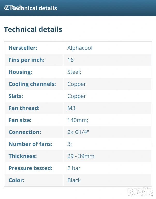Click the Fan thread value M3
The height and width of the screenshot is (199, 156).
pos(71,108)
